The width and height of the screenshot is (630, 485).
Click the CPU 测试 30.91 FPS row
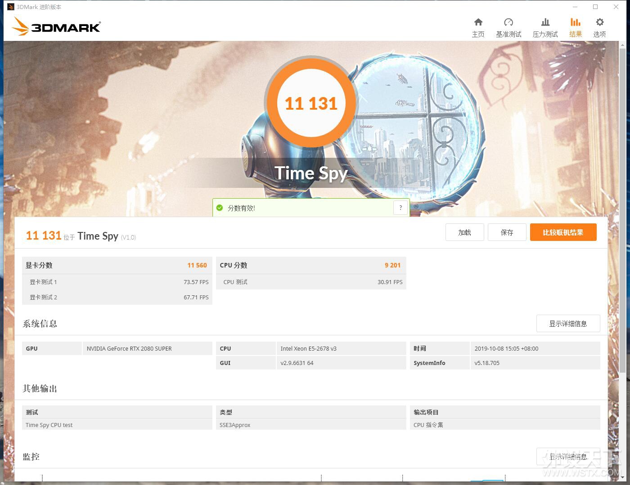click(x=311, y=282)
